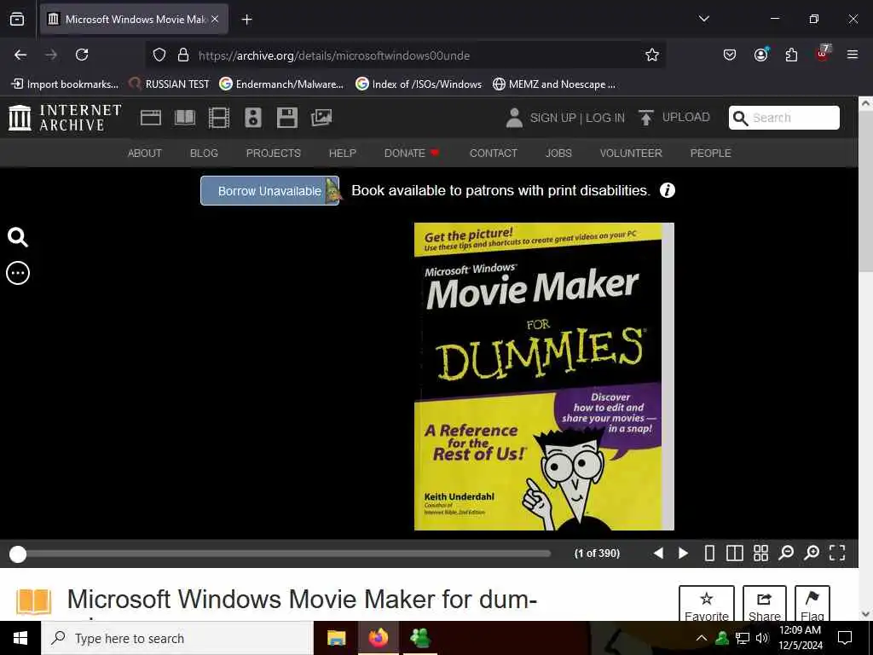Add item to Favorites
The image size is (873, 655).
coord(707,604)
